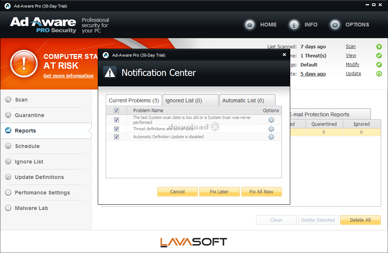This screenshot has width=388, height=253.
Task: Open gear options for out-of-date threat definitions
Action: click(x=271, y=129)
